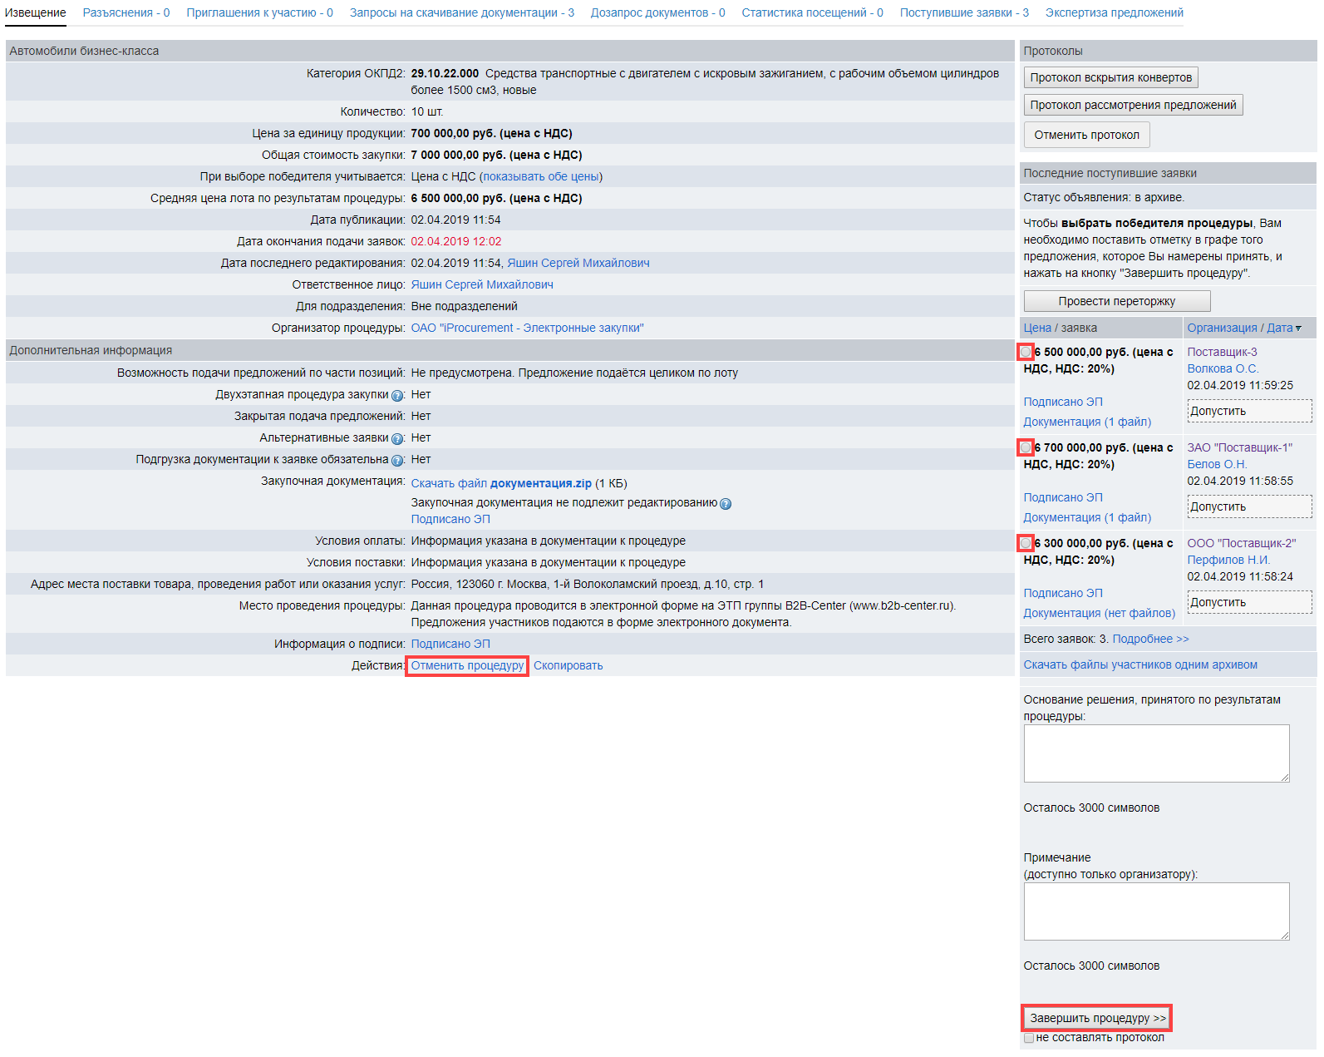The image size is (1324, 1057).
Task: Click the Протокол вскрытия конвертов button
Action: point(1110,77)
